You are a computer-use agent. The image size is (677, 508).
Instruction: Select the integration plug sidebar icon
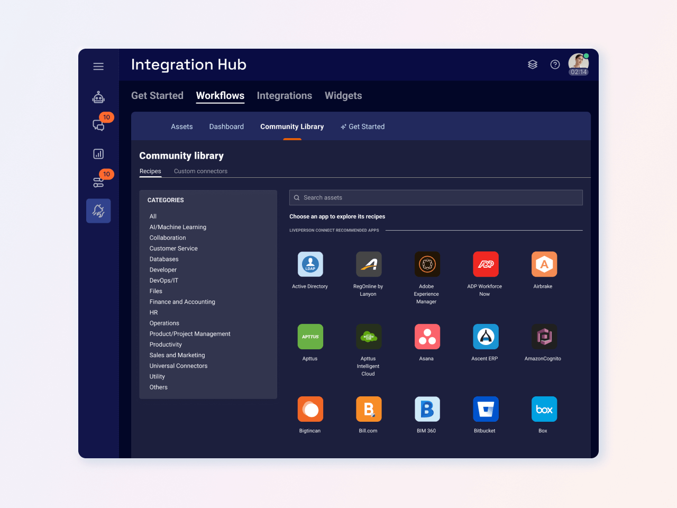pyautogui.click(x=98, y=211)
